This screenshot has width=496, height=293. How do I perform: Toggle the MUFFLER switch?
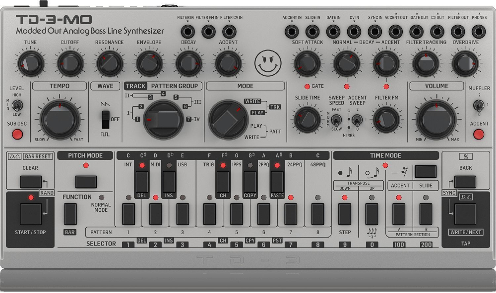pyautogui.click(x=479, y=105)
